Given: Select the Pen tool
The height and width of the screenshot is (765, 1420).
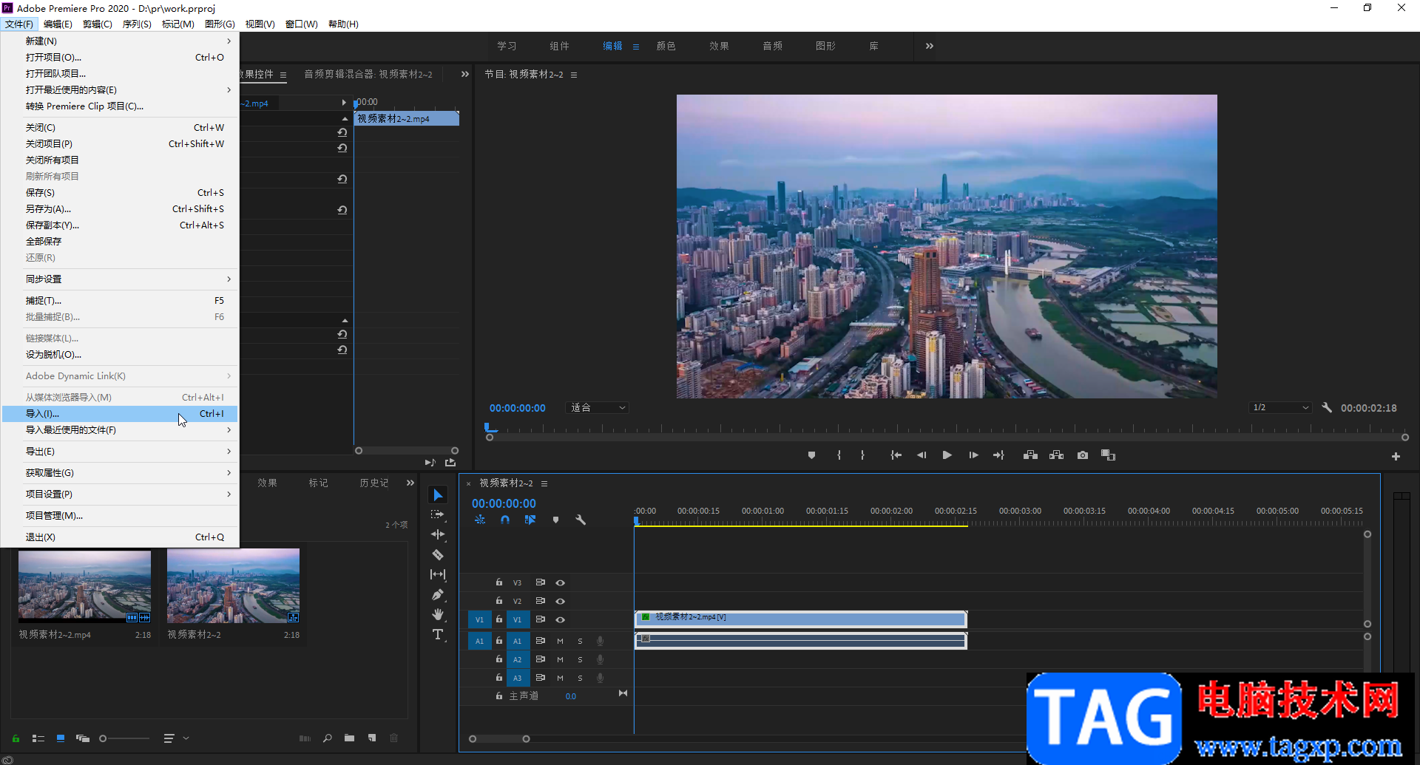Looking at the screenshot, I should tap(438, 594).
